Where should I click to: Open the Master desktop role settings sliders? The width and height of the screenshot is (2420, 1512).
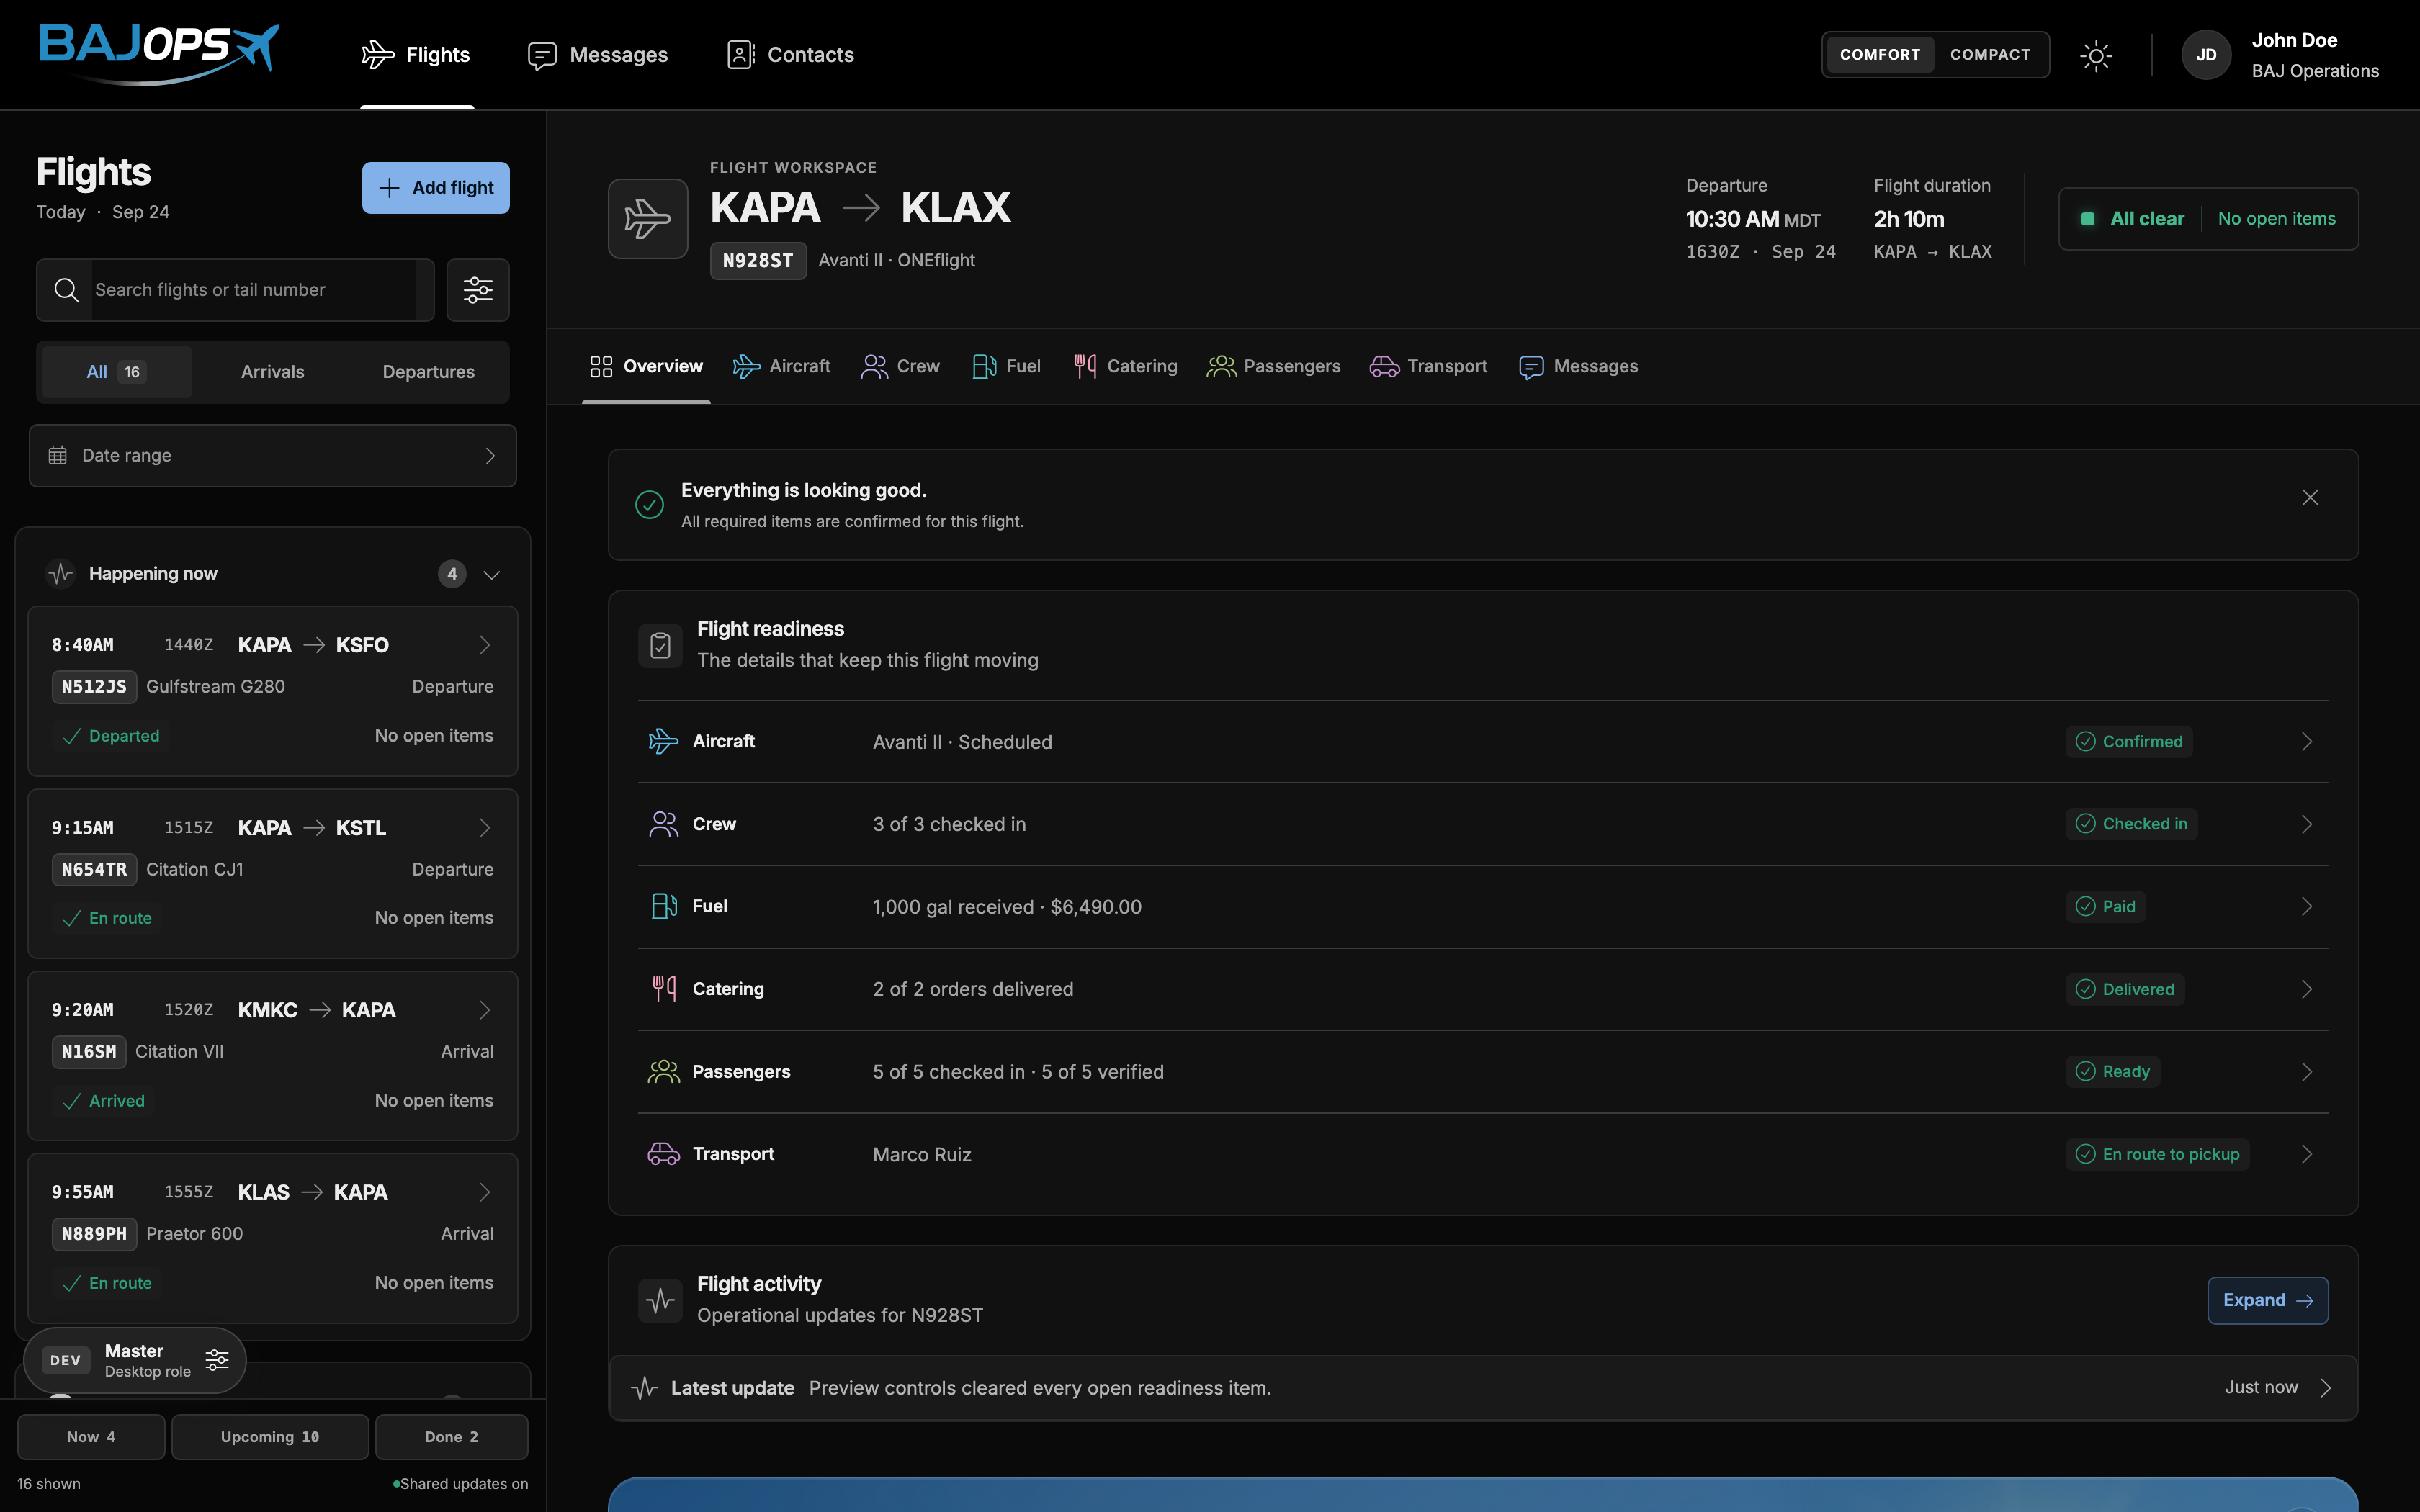click(217, 1360)
